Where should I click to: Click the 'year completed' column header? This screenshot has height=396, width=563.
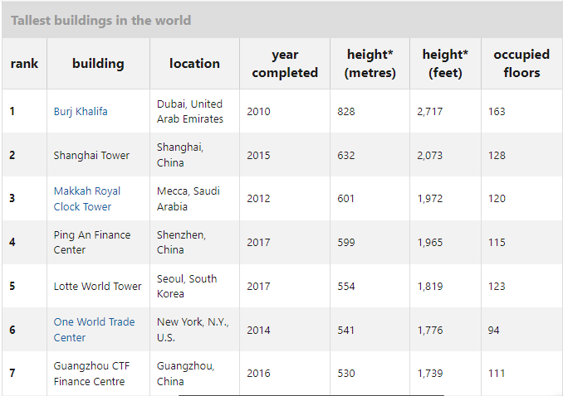tap(285, 64)
